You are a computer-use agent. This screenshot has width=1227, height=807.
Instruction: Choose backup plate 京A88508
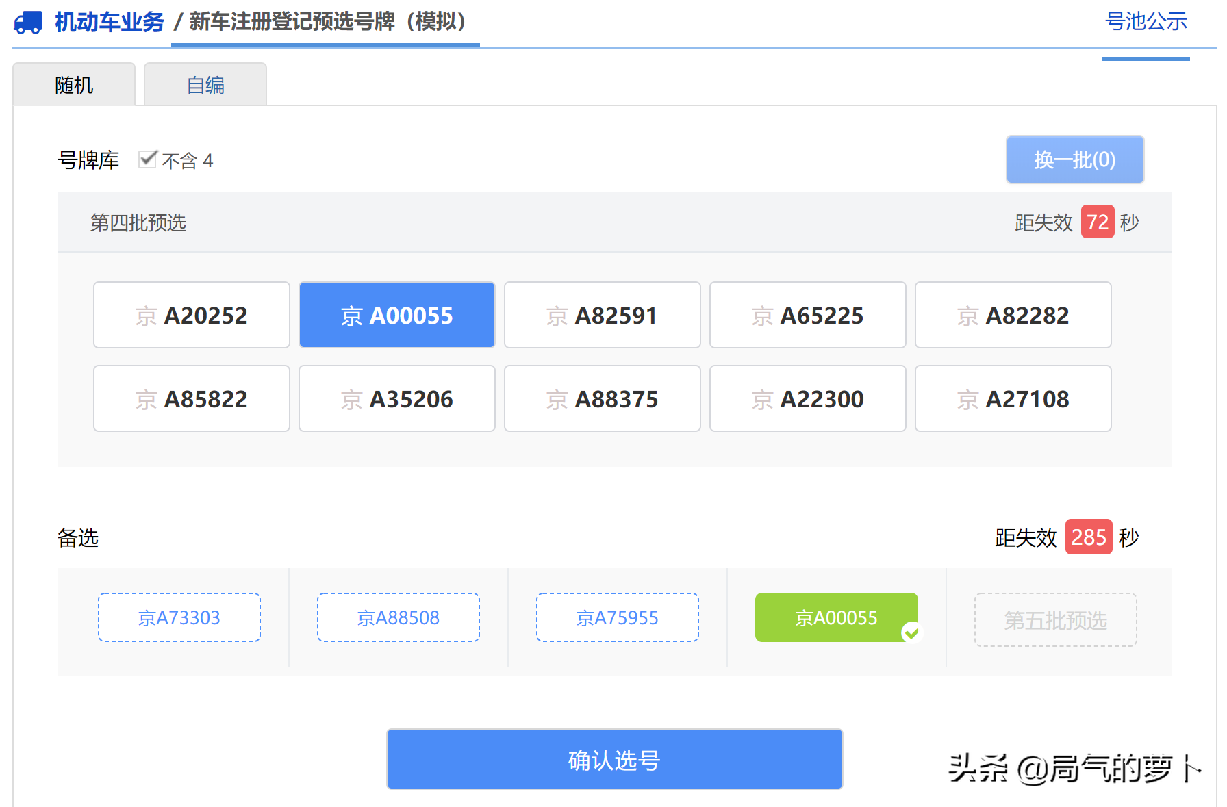point(399,617)
